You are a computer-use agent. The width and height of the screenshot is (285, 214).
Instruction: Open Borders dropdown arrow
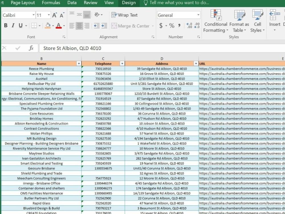39,26
